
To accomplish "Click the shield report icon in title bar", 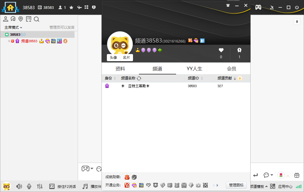I will (x=94, y=7).
